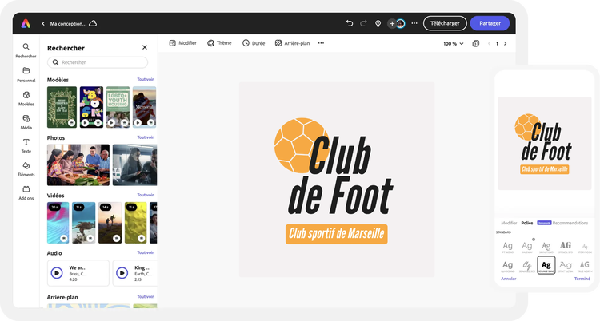Click the Partager button
This screenshot has width=600, height=321.
490,23
